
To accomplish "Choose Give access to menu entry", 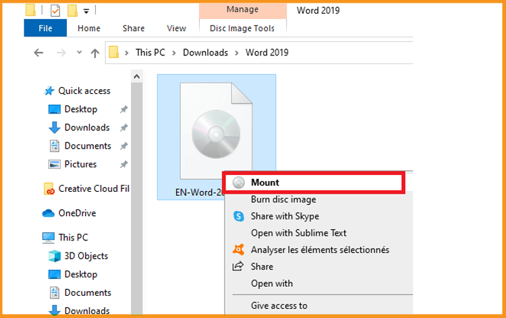I will click(279, 305).
